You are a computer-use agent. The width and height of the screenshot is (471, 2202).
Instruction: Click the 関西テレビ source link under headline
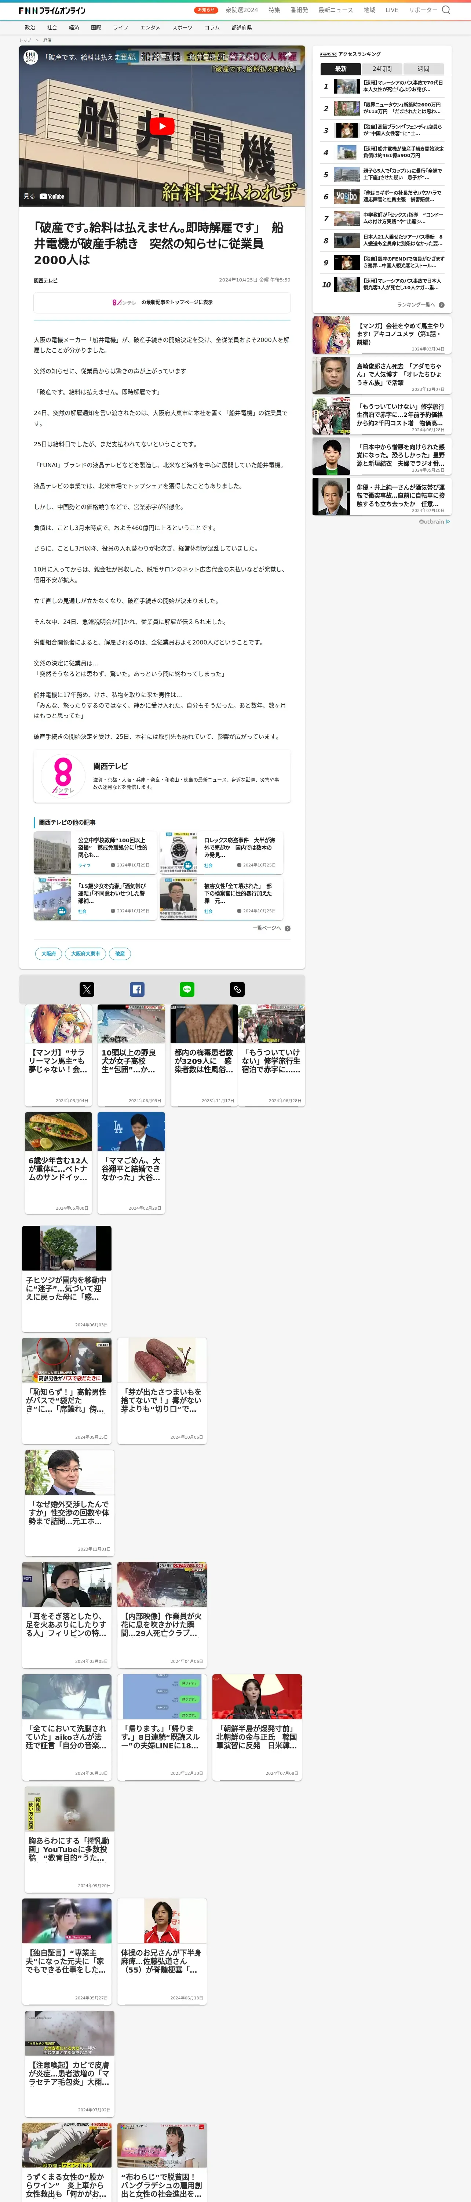[45, 280]
